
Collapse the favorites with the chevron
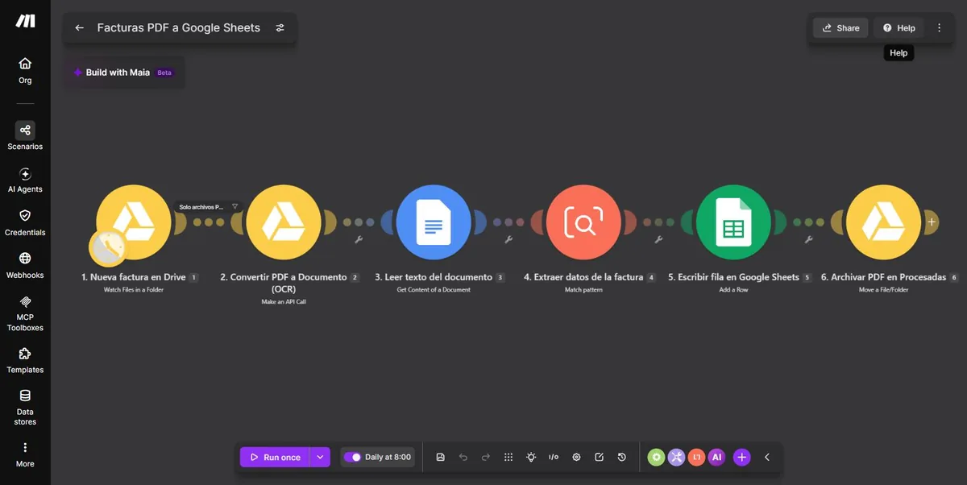pyautogui.click(x=767, y=457)
